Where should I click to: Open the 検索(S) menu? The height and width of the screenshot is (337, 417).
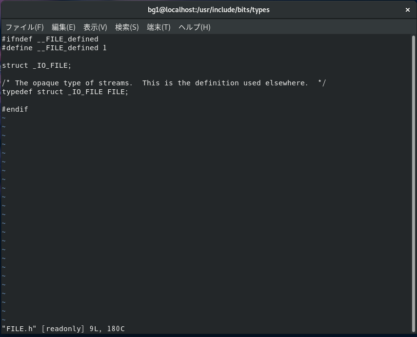coord(127,27)
